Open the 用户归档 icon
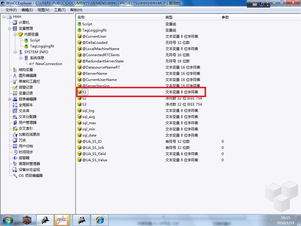 [15, 146]
